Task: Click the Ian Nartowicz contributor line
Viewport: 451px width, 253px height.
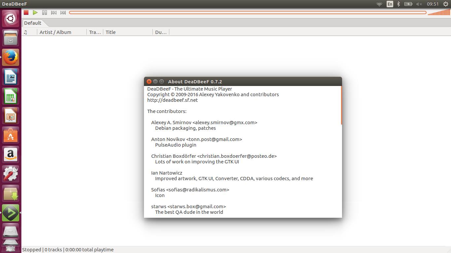Action: (167, 173)
